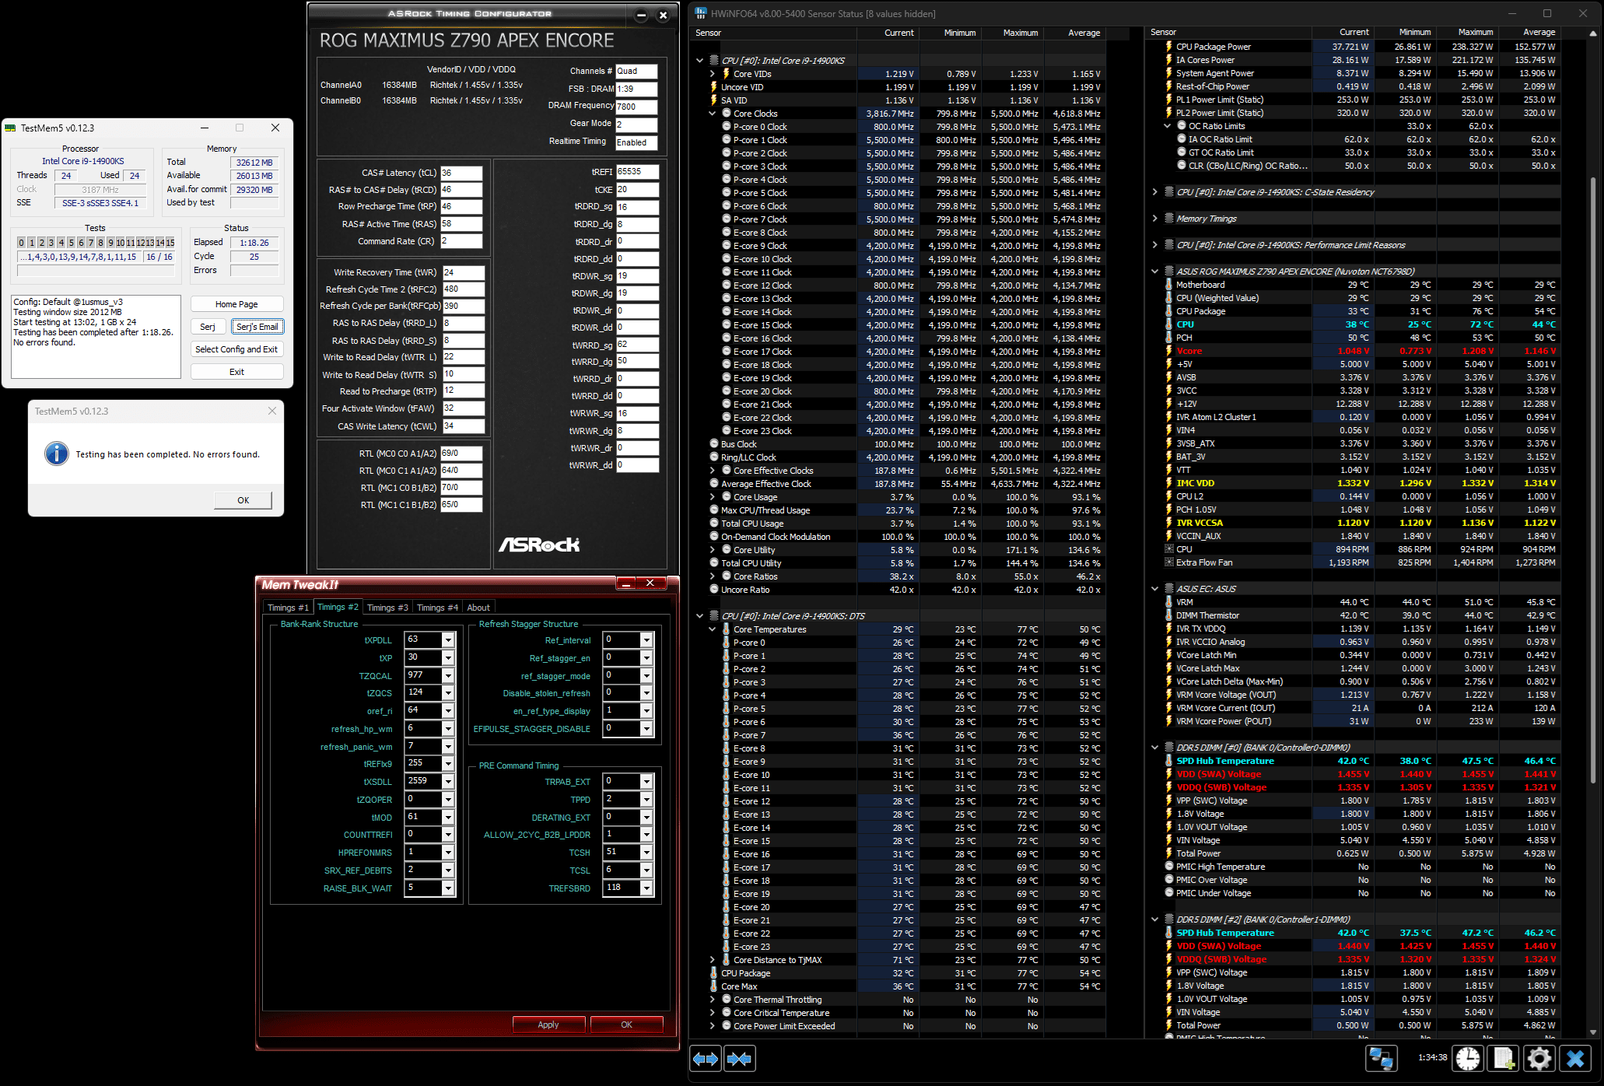Screen dimensions: 1604x1086
Task: Click the red OK button in Mem TweakIt
Action: tap(627, 1025)
